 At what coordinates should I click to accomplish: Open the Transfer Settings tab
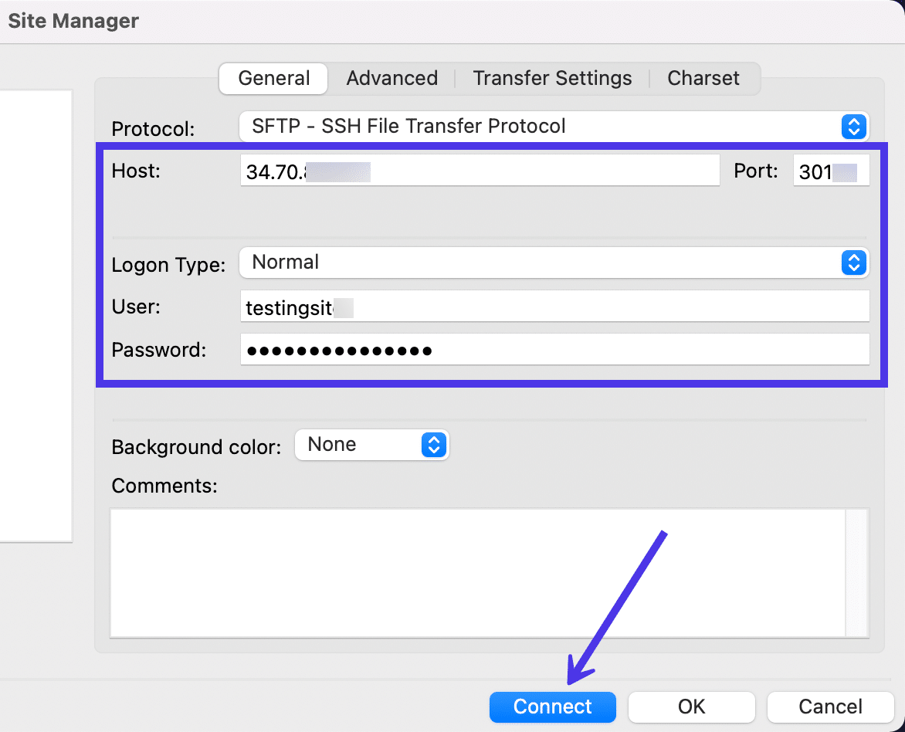(x=551, y=78)
